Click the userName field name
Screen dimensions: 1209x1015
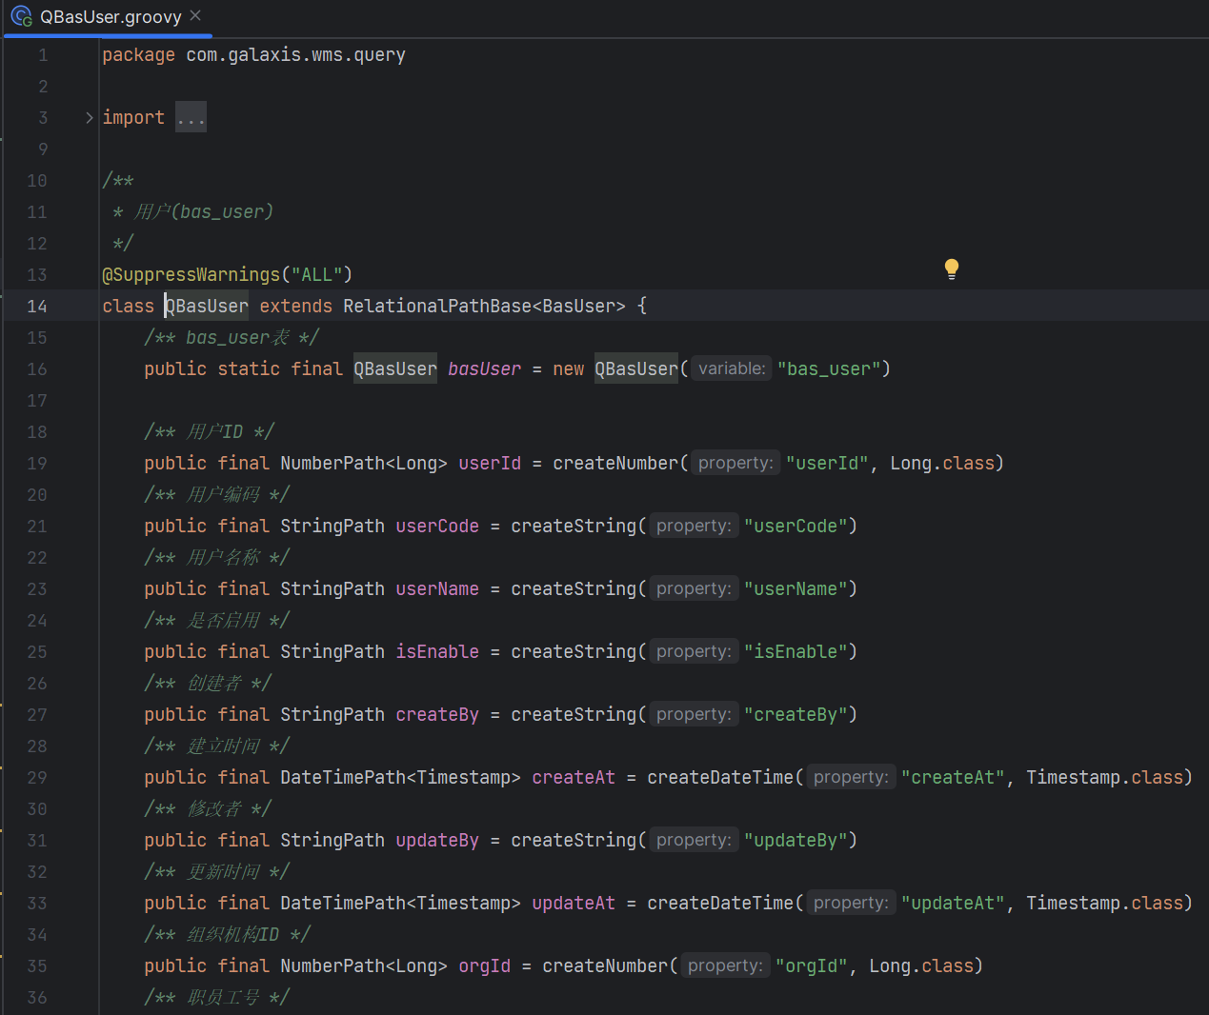click(x=437, y=588)
